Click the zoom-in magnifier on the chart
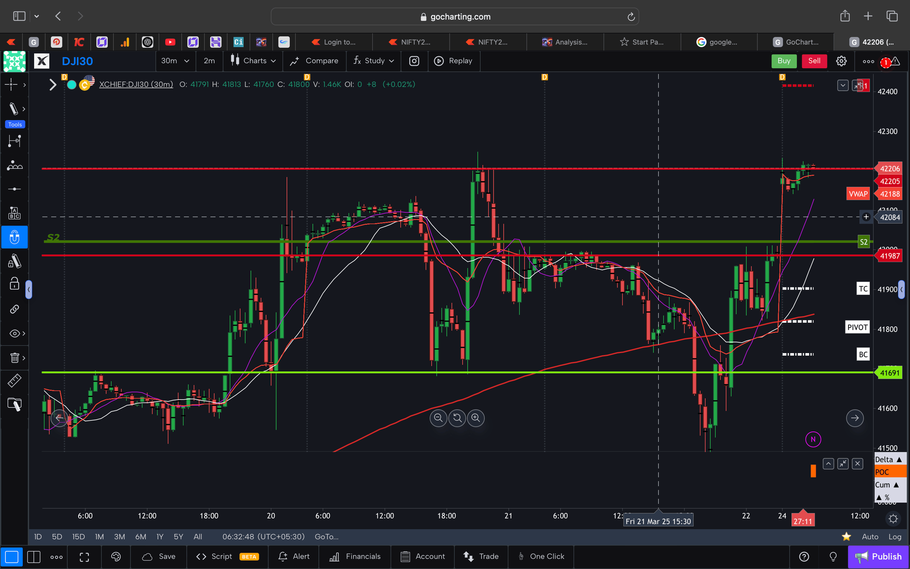 pos(476,418)
